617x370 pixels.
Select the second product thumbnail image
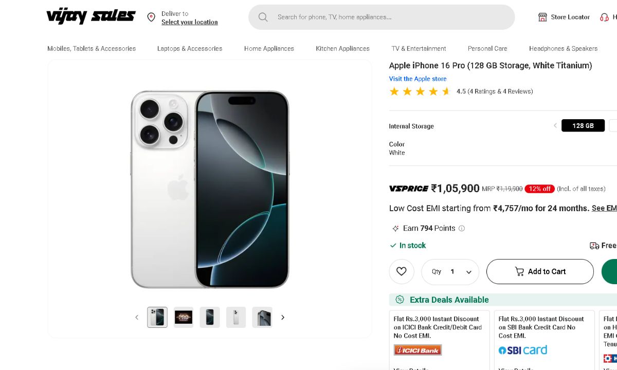tap(184, 318)
